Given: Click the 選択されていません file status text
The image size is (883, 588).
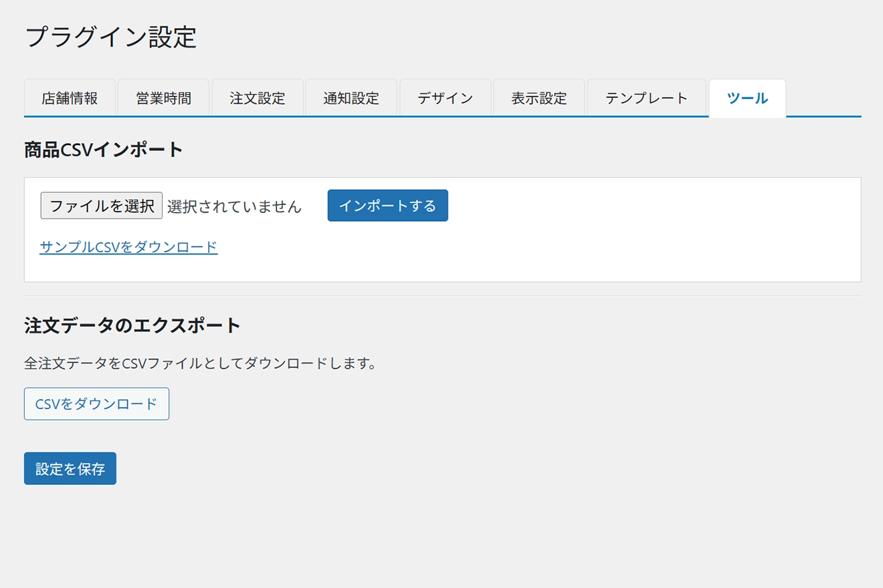Looking at the screenshot, I should coord(234,206).
